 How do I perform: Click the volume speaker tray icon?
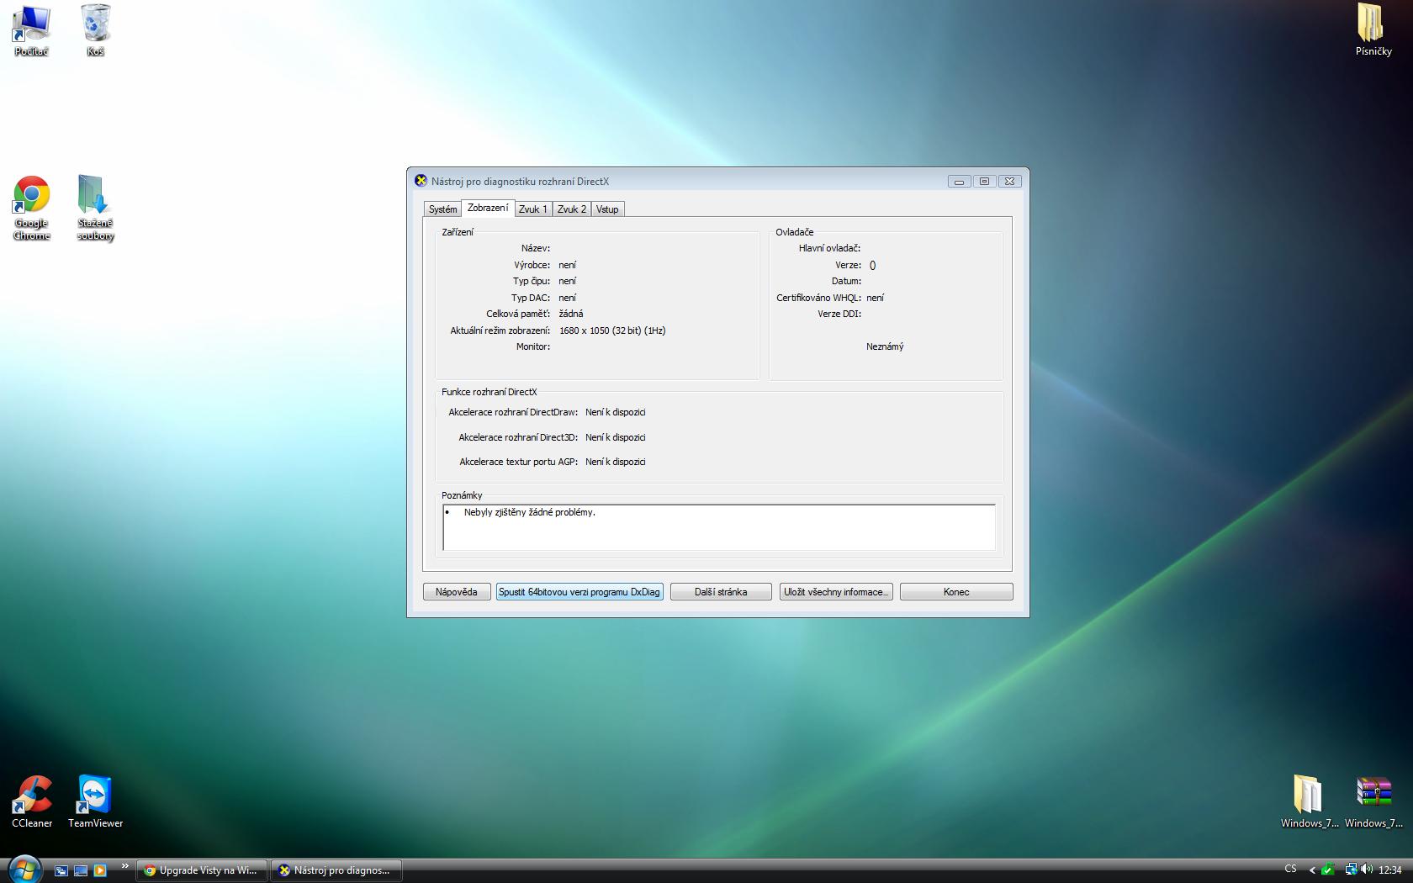[x=1366, y=870]
